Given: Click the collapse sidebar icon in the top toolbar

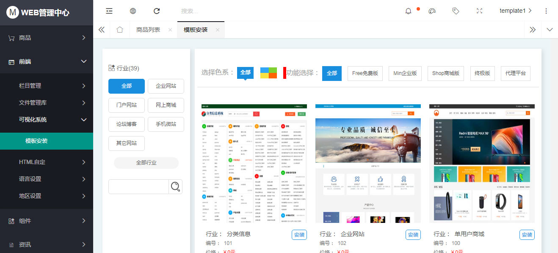Looking at the screenshot, I should pyautogui.click(x=109, y=11).
